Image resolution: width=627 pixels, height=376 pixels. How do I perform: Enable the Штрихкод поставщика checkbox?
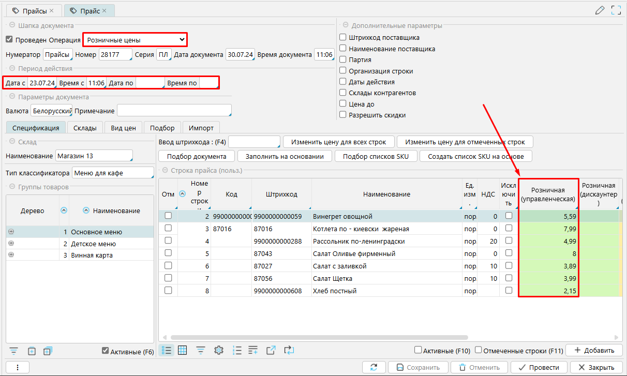(x=343, y=37)
